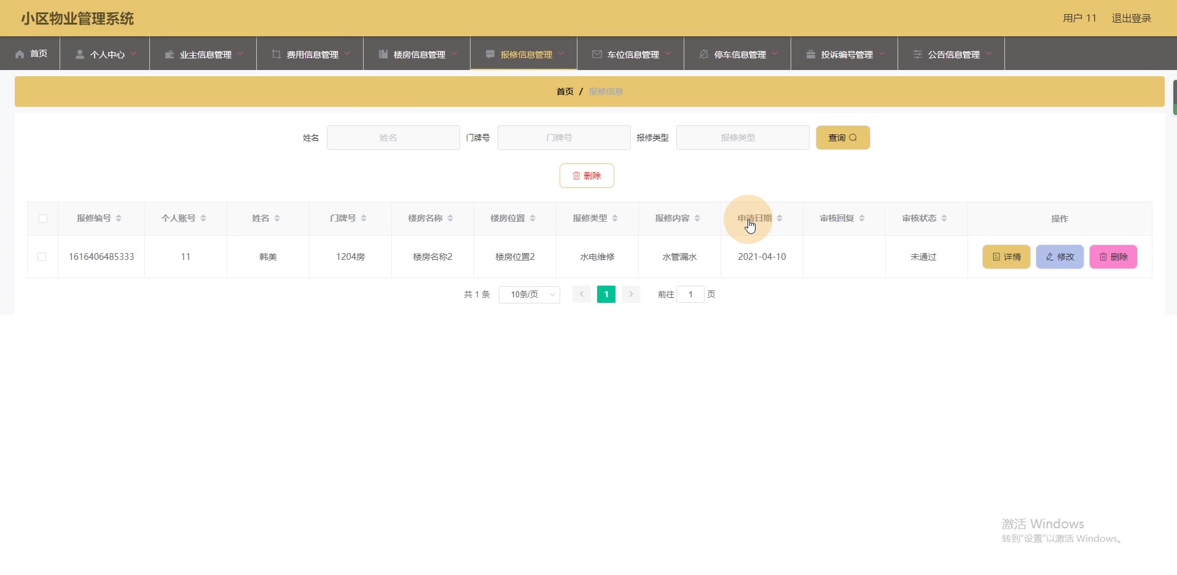1177x575 pixels.
Task: Click the chat icon beside 报修信息管理
Action: [x=490, y=54]
